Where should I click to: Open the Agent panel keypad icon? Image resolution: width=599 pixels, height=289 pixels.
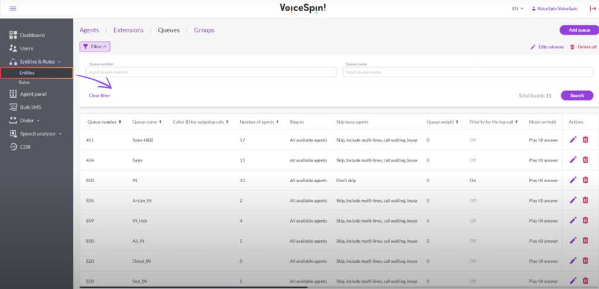[x=13, y=94]
